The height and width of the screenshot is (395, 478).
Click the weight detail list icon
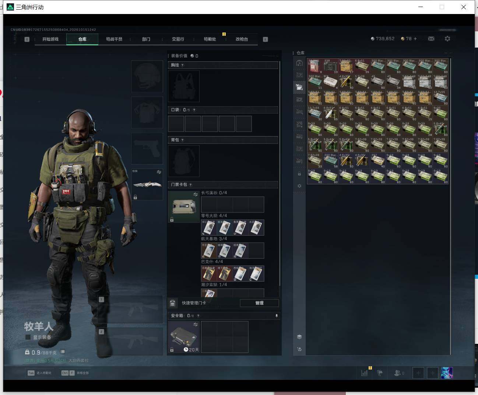[63, 352]
